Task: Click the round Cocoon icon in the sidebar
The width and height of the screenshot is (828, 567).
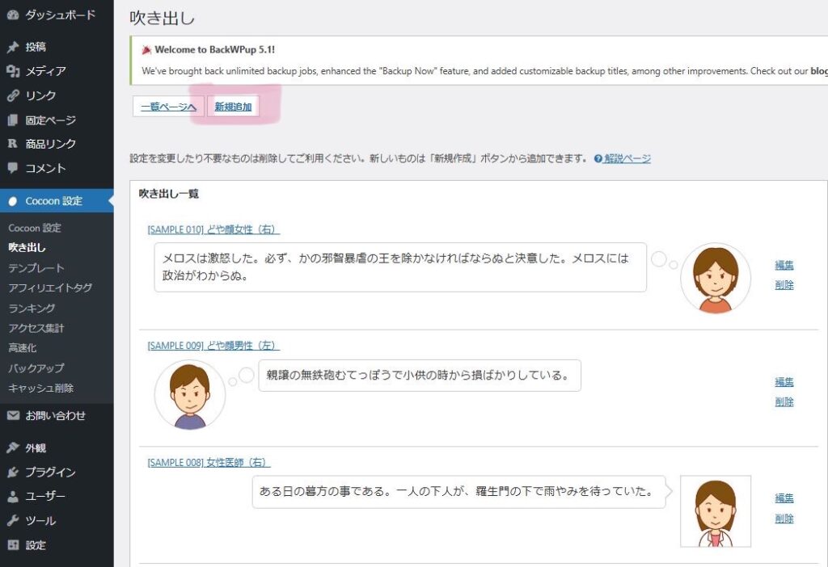Action: point(13,201)
